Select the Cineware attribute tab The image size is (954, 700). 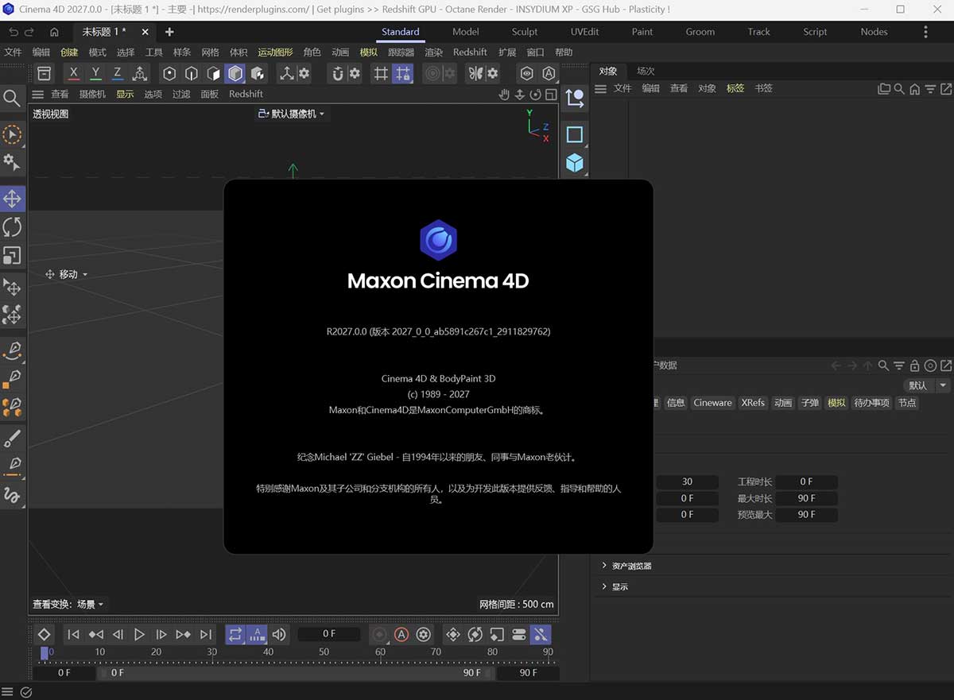point(712,403)
